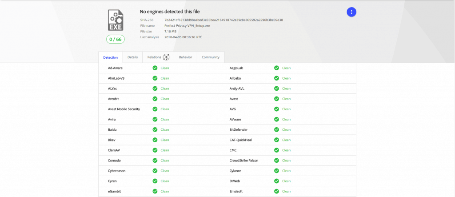Image resolution: width=455 pixels, height=197 pixels.
Task: Open the Relations tab
Action: point(158,57)
